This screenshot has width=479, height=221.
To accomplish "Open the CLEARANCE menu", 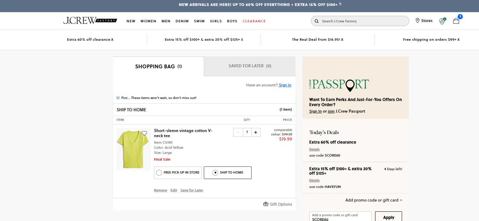I will point(254,21).
